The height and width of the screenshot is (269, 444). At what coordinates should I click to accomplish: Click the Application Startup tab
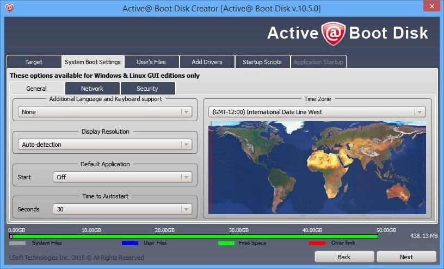pyautogui.click(x=318, y=62)
